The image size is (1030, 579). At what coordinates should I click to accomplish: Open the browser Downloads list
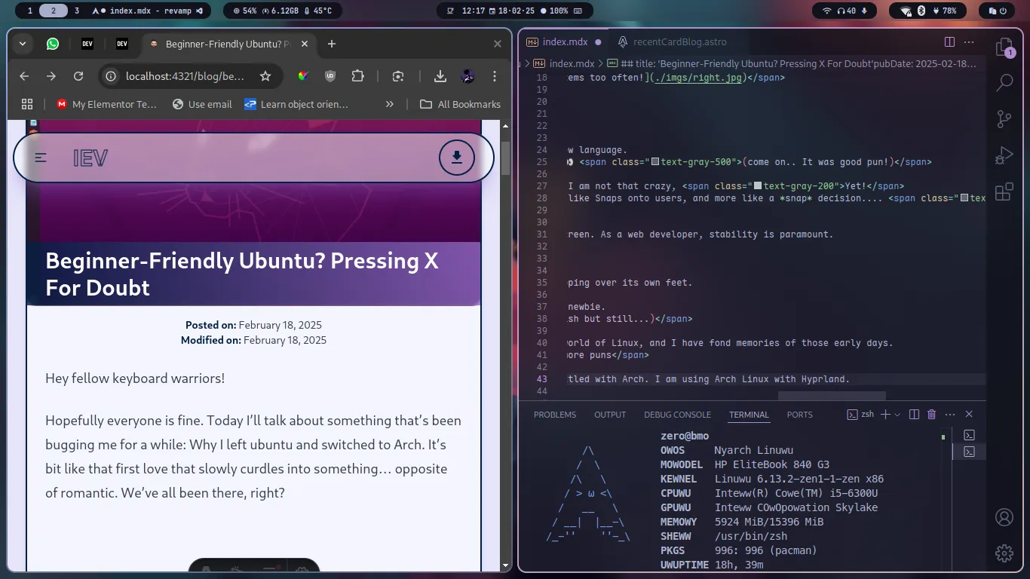440,75
